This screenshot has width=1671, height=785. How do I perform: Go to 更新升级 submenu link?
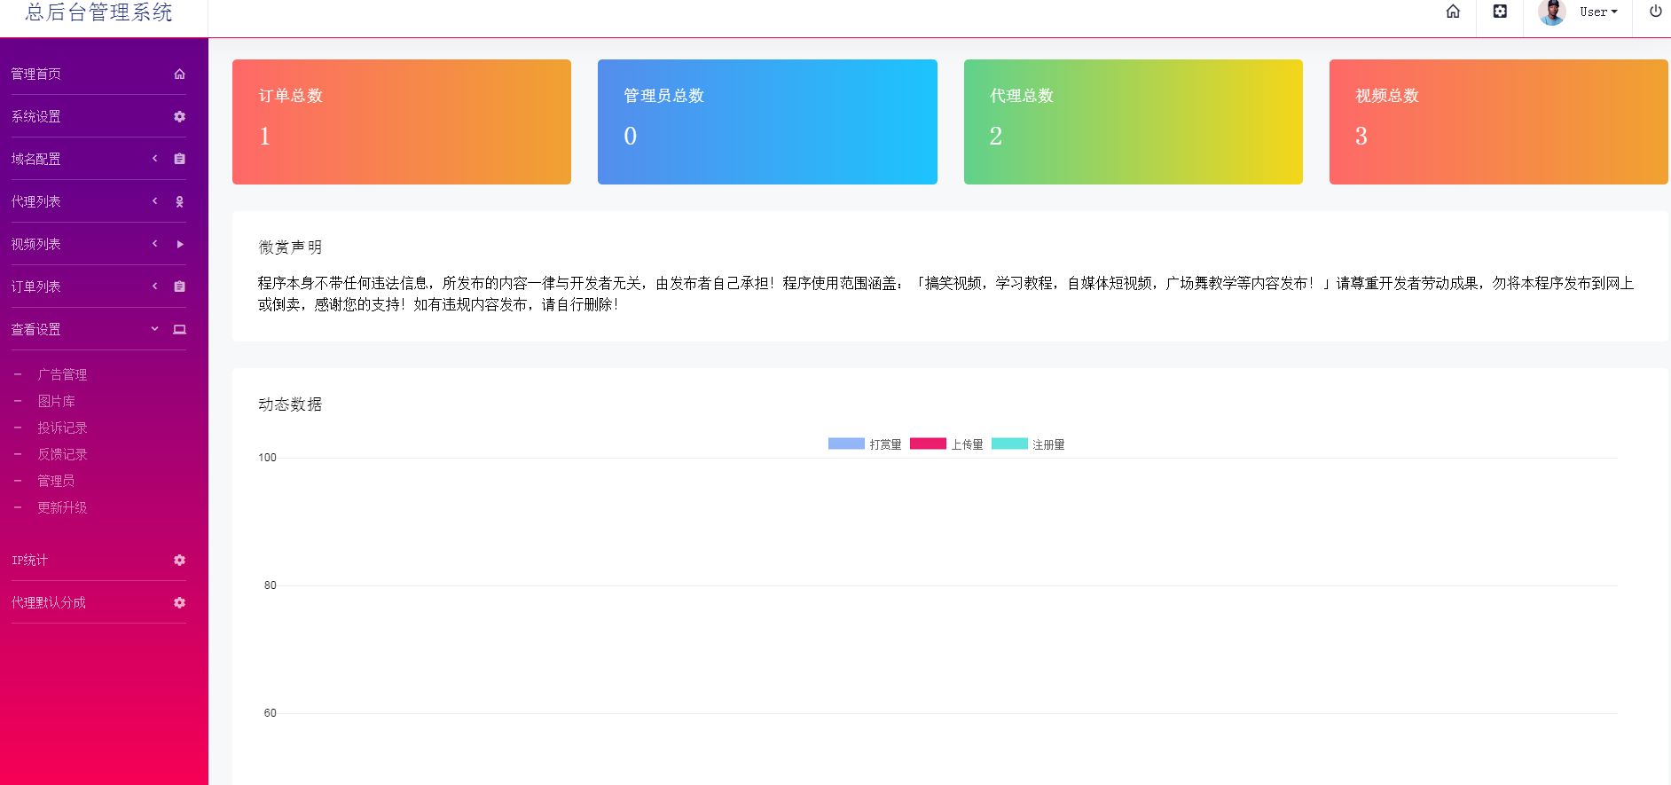click(62, 507)
